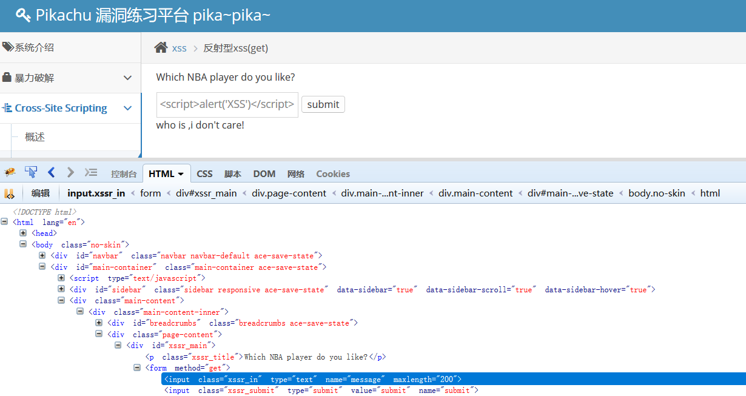
Task: Go back with the blue left arrow
Action: (x=52, y=172)
